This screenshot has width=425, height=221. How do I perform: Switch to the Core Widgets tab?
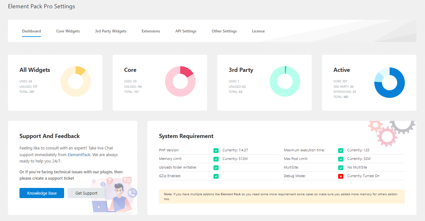[x=68, y=31]
